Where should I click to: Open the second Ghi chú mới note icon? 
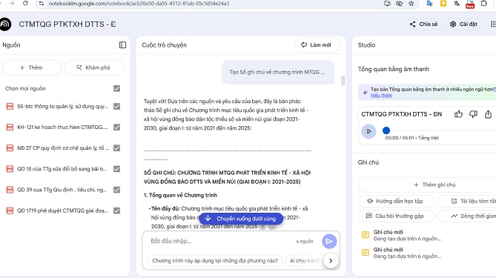pyautogui.click(x=365, y=252)
